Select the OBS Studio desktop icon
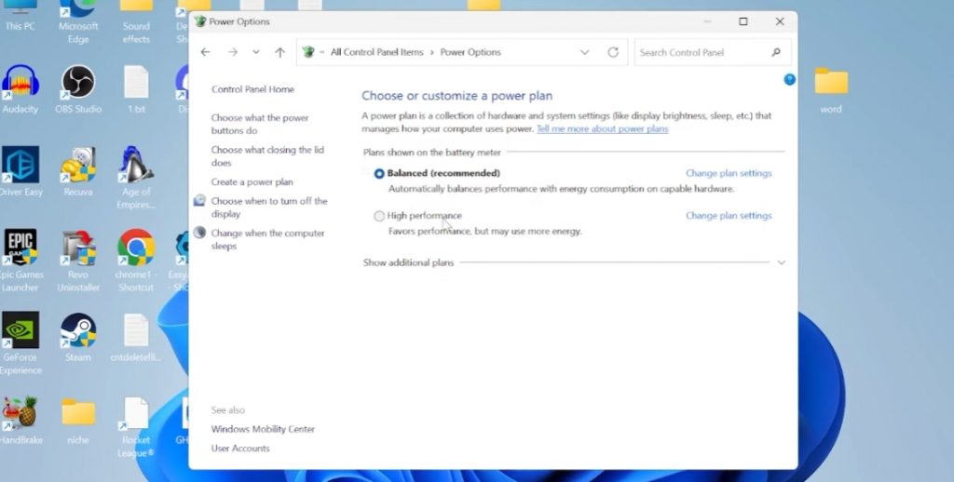The height and width of the screenshot is (482, 954). click(x=78, y=88)
